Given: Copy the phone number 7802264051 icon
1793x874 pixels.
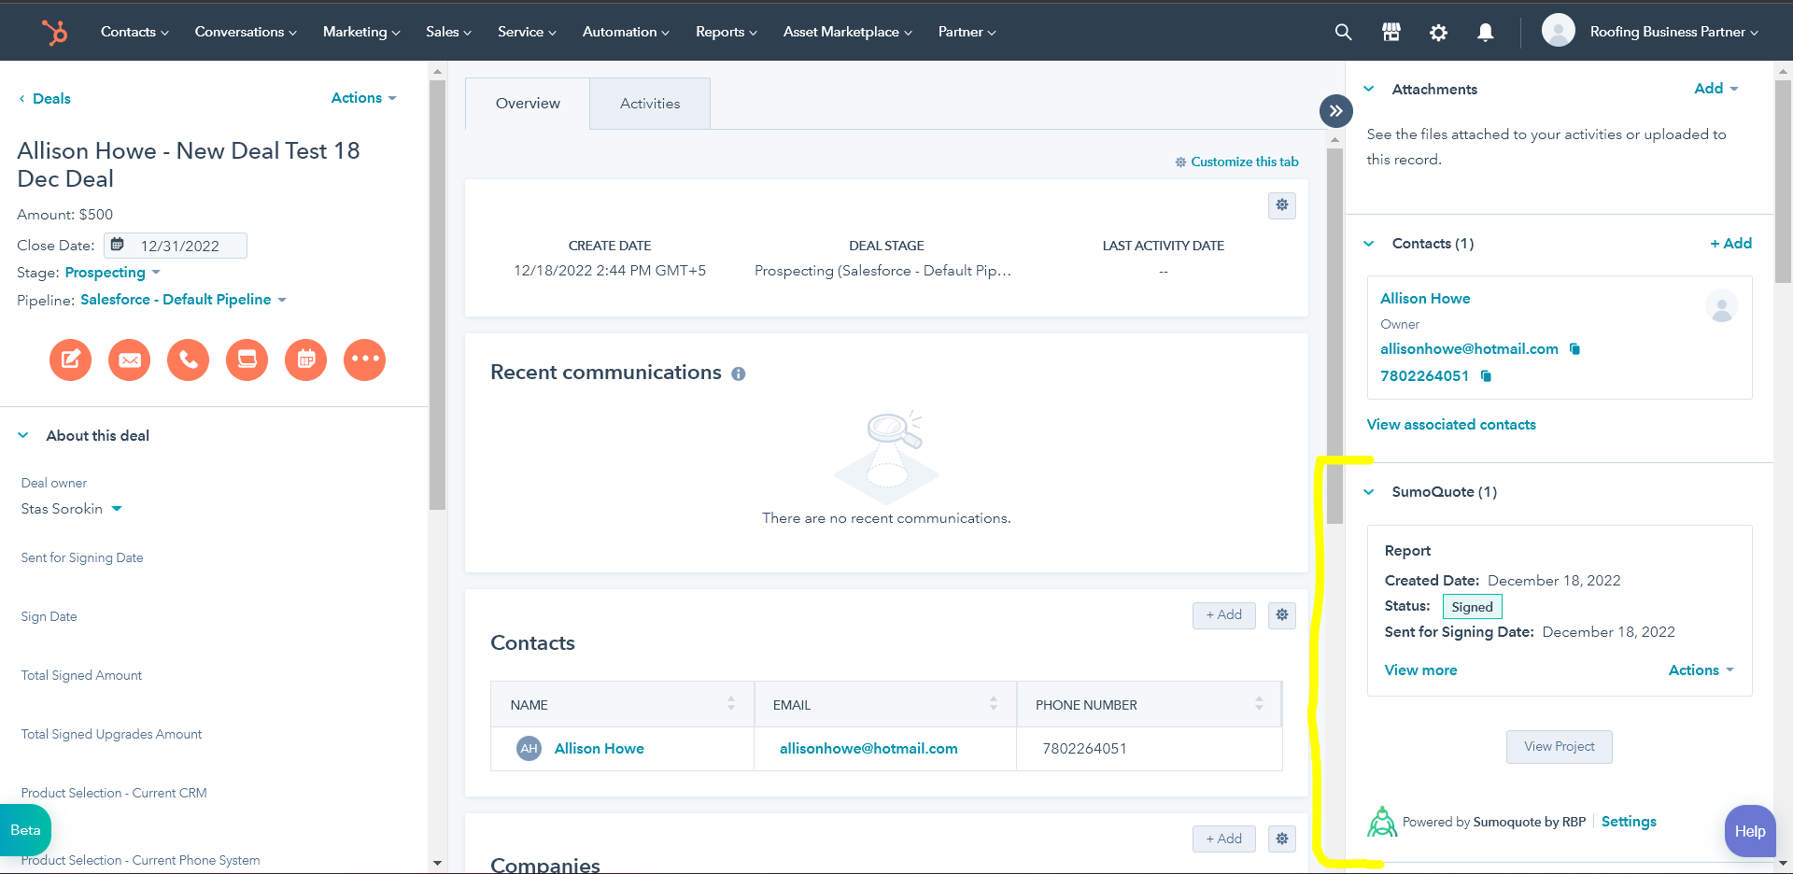Looking at the screenshot, I should (1486, 376).
